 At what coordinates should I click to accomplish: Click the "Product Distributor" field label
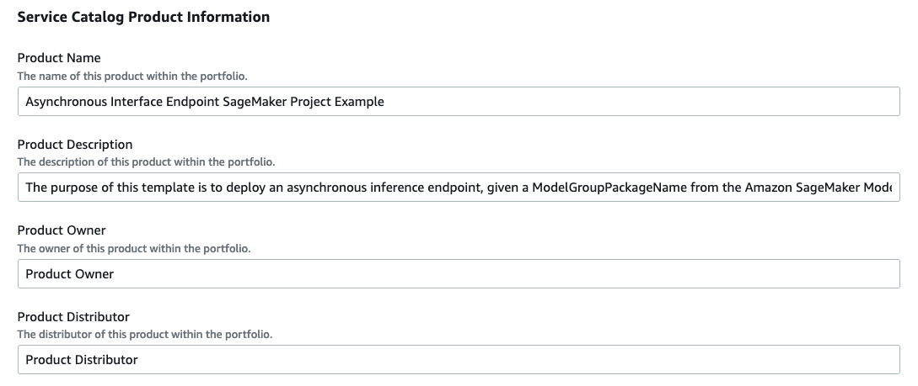tap(73, 316)
